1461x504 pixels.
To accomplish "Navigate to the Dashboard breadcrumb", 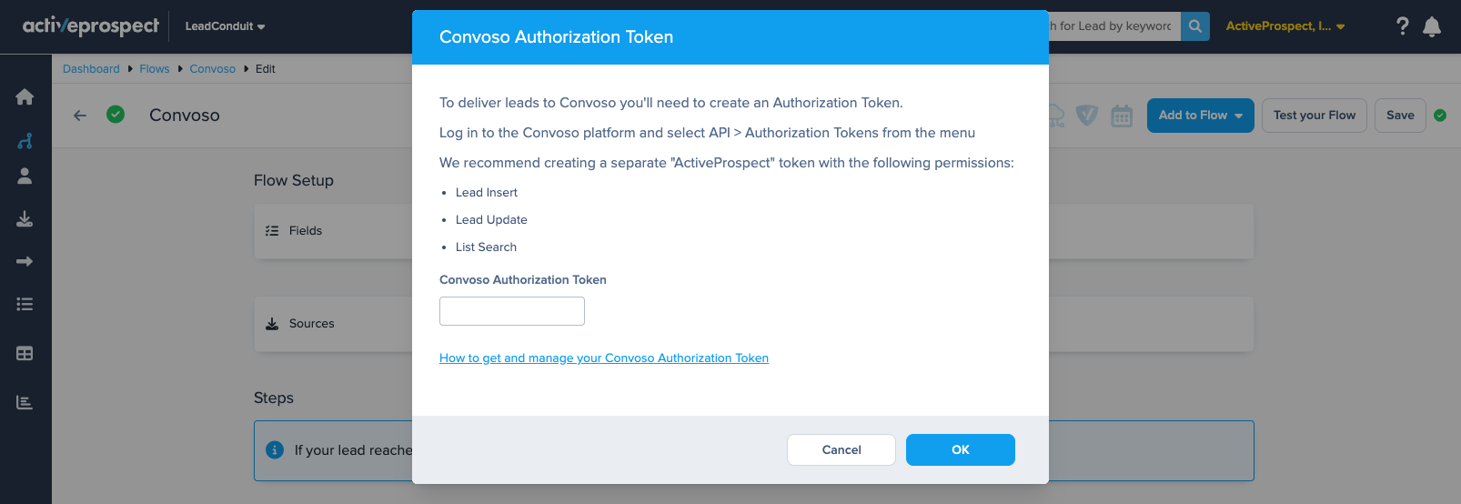I will point(91,69).
